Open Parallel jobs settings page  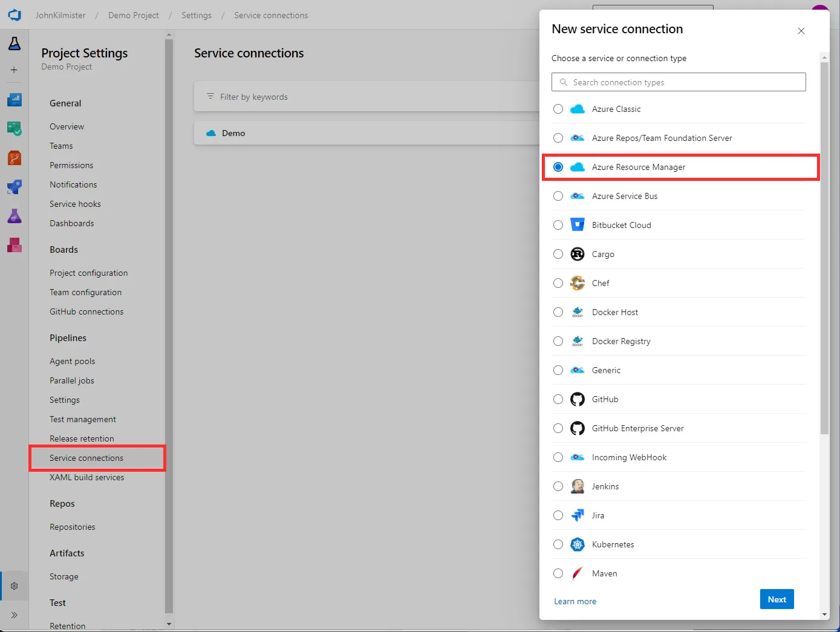tap(72, 380)
